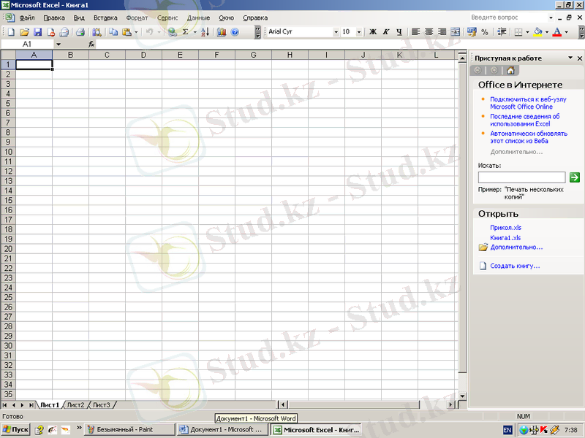585x438 pixels.
Task: Open a file with the Open folder icon
Action: (24, 32)
